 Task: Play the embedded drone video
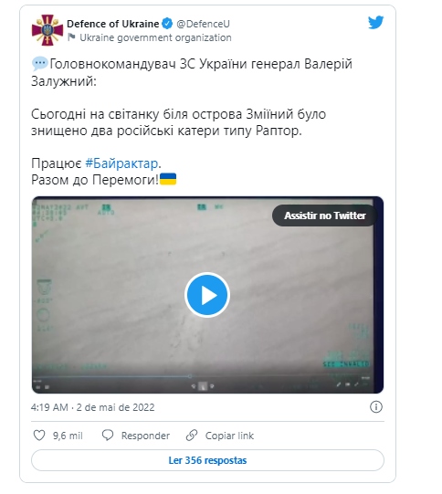[207, 295]
